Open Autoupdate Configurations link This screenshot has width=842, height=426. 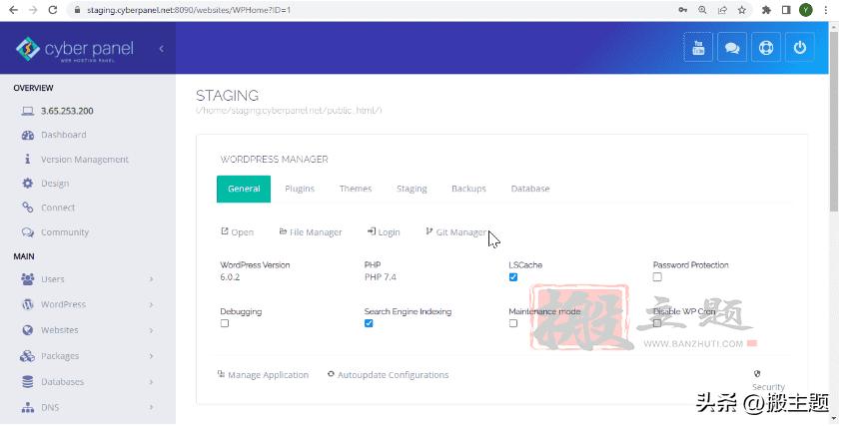coord(388,375)
